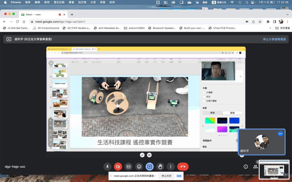Open the 書籤 menu in the menu bar
Screen dimensions: 292x182
click(x=72, y=2)
